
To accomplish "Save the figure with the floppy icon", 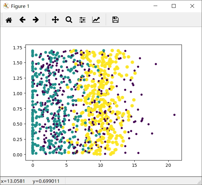I will coord(115,20).
